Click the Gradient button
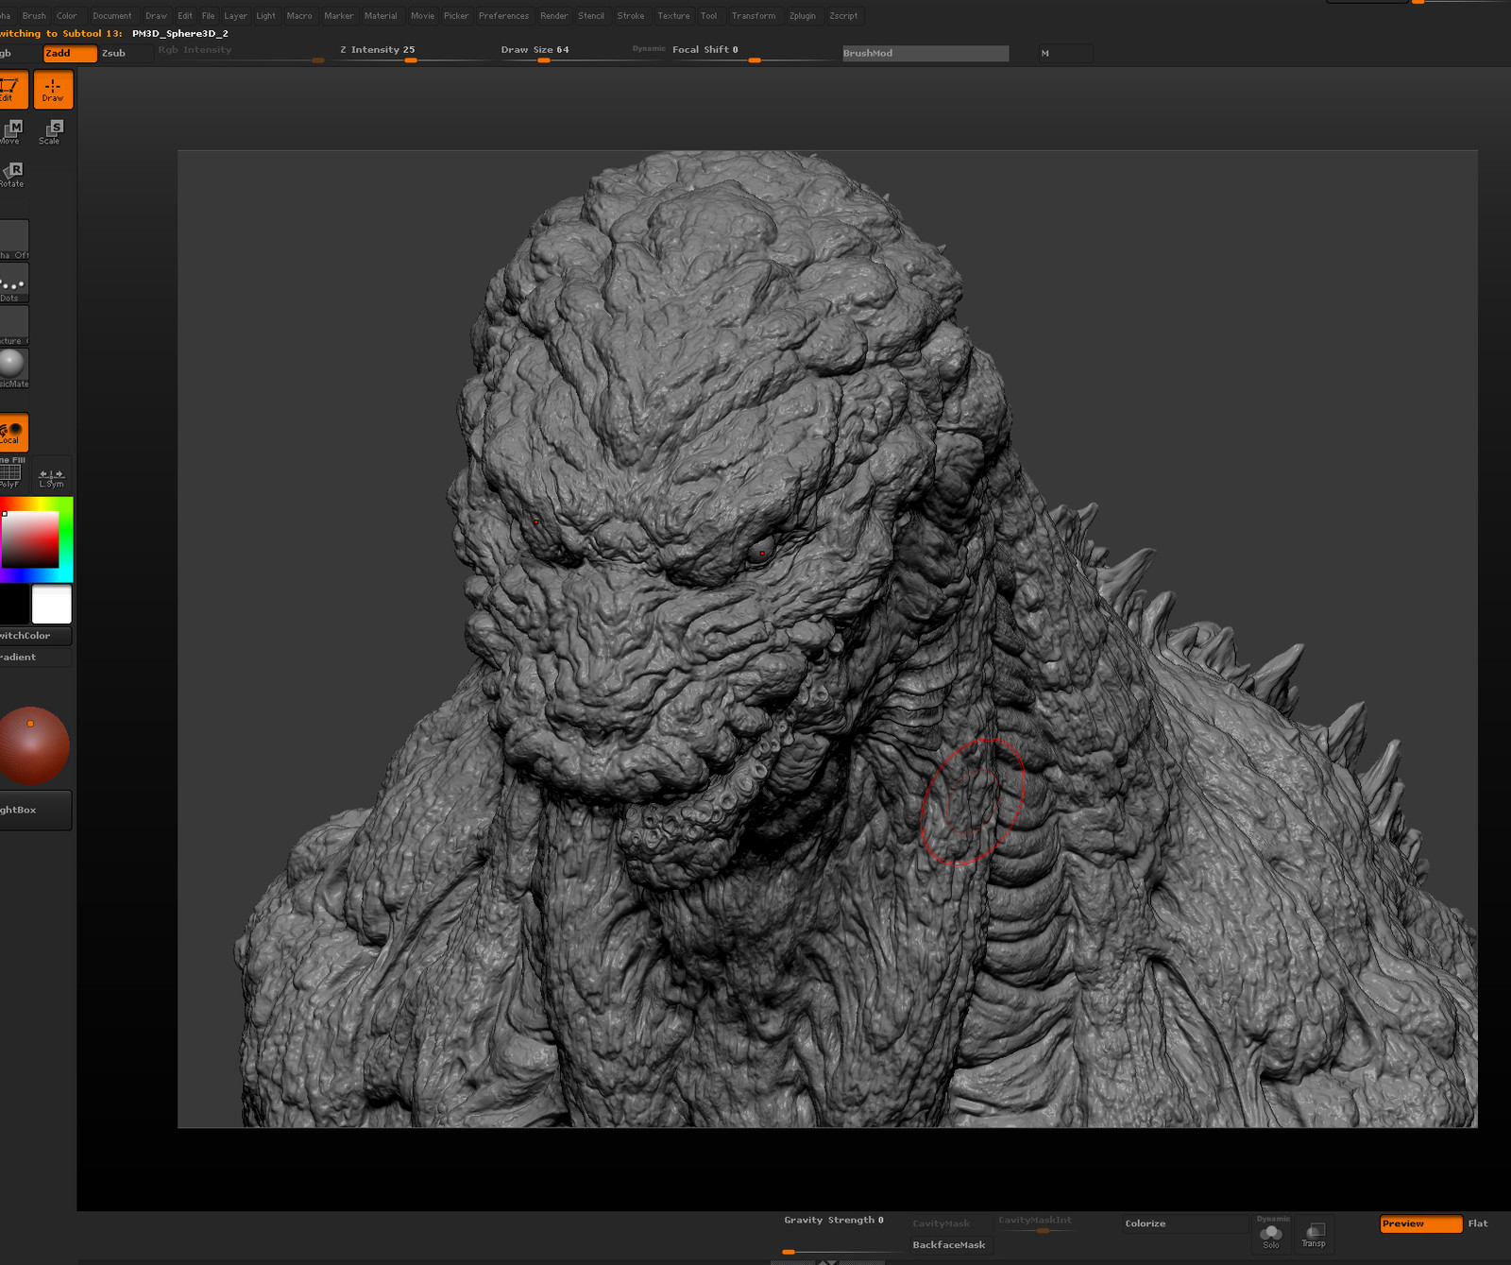This screenshot has width=1511, height=1265. point(35,658)
